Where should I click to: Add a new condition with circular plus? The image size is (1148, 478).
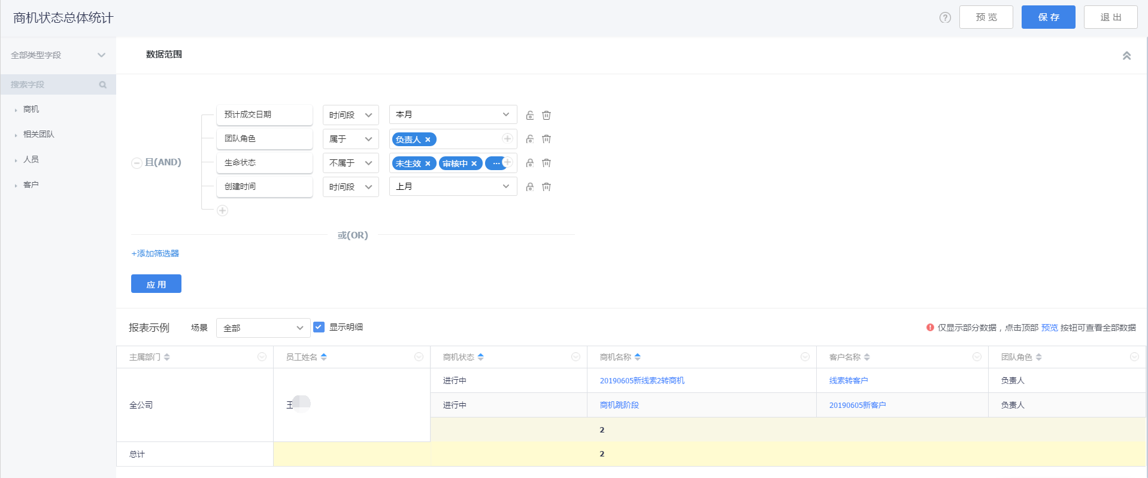pos(222,210)
